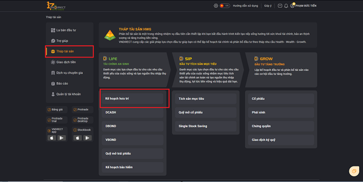Screen dimensions: 363x182
Task: Open the settings gear icon in header
Action: click(216, 6)
